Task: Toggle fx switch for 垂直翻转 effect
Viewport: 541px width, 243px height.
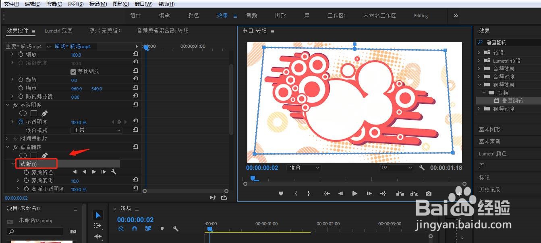Action: click(x=16, y=147)
